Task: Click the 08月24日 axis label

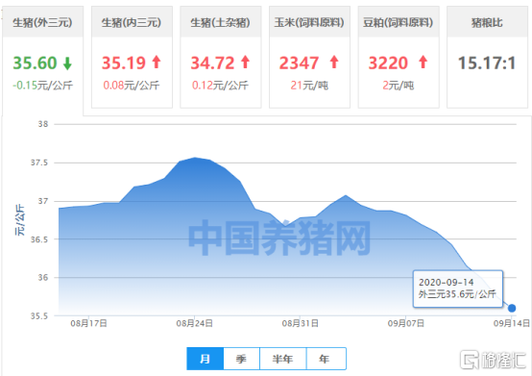Action: click(x=194, y=323)
